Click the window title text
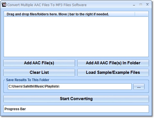154x118 pixels. 47,5
